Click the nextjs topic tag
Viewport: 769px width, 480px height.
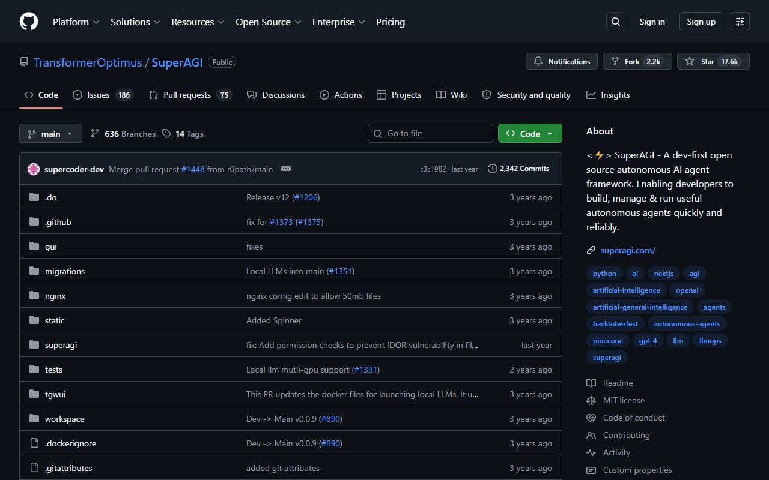point(664,273)
